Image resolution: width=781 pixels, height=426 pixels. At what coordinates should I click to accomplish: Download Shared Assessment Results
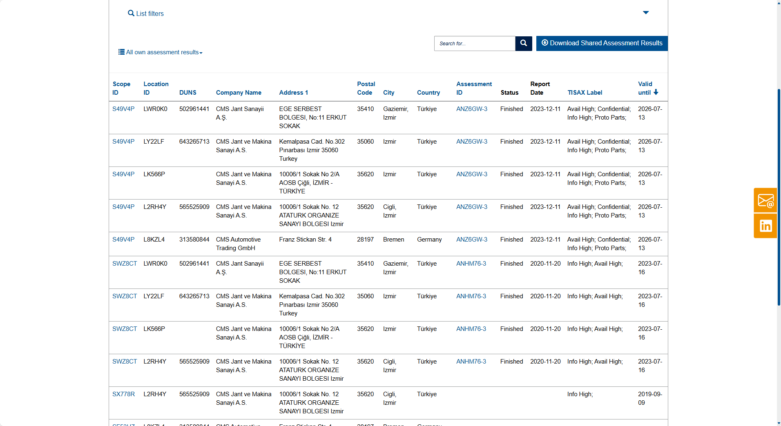[602, 43]
